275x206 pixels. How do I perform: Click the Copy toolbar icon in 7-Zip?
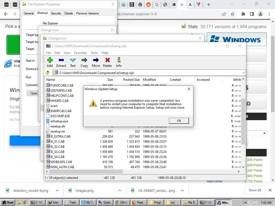click(84, 62)
